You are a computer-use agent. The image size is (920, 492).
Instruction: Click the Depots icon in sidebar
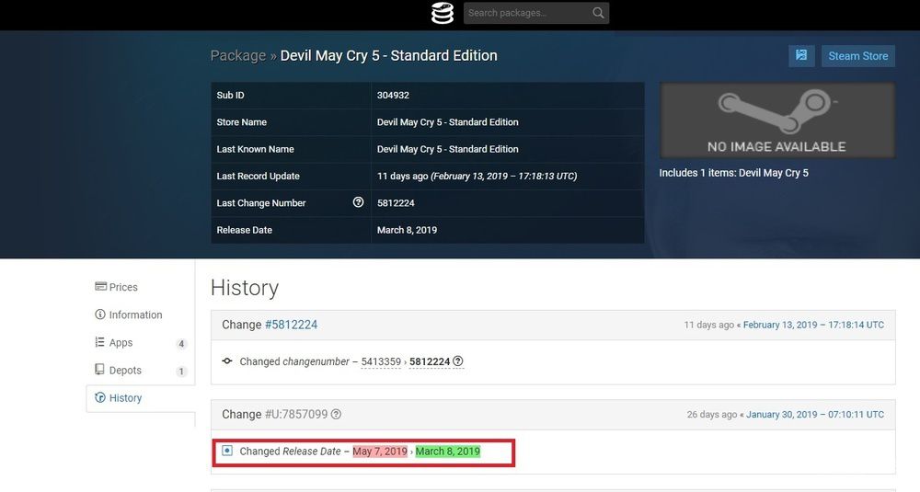click(99, 370)
